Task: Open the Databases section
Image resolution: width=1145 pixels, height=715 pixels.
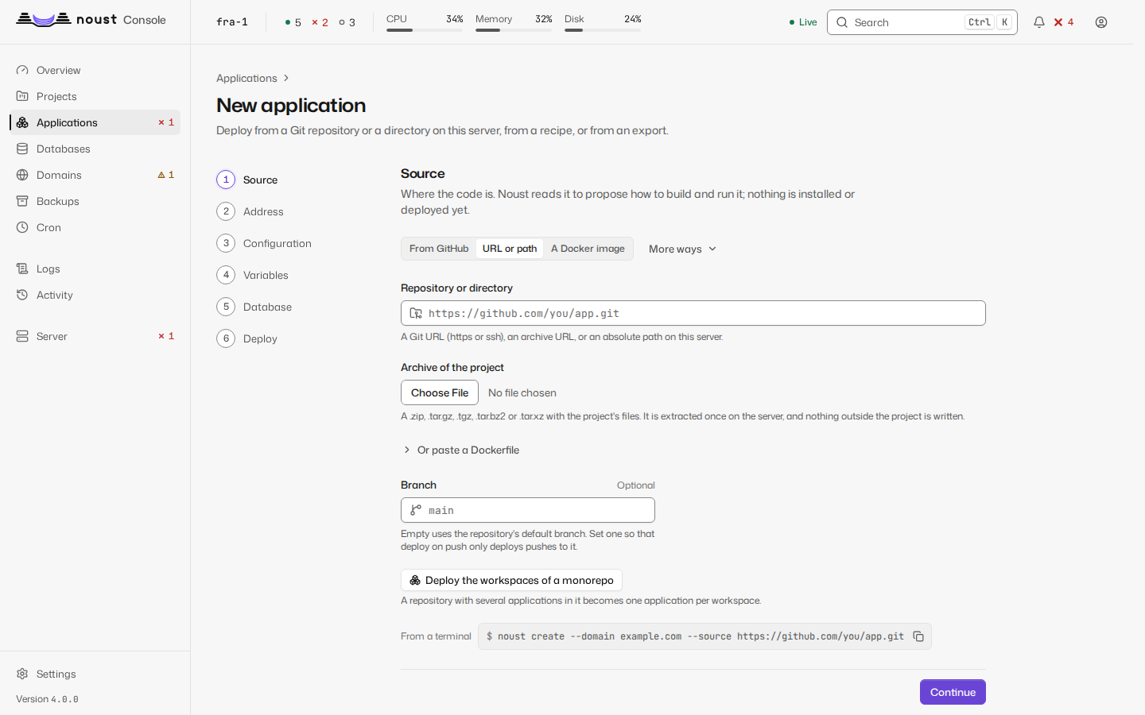Action: [x=95, y=149]
